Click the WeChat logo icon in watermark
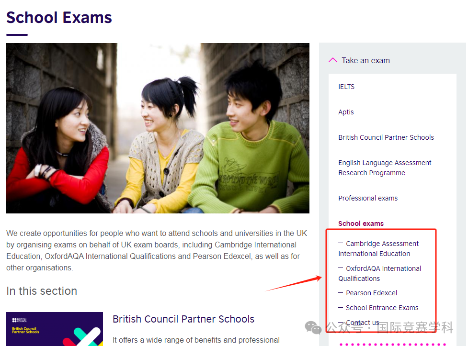 coord(313,327)
